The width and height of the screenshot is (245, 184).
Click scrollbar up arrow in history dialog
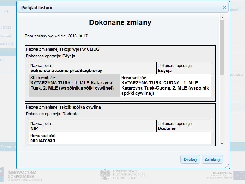tap(222, 17)
